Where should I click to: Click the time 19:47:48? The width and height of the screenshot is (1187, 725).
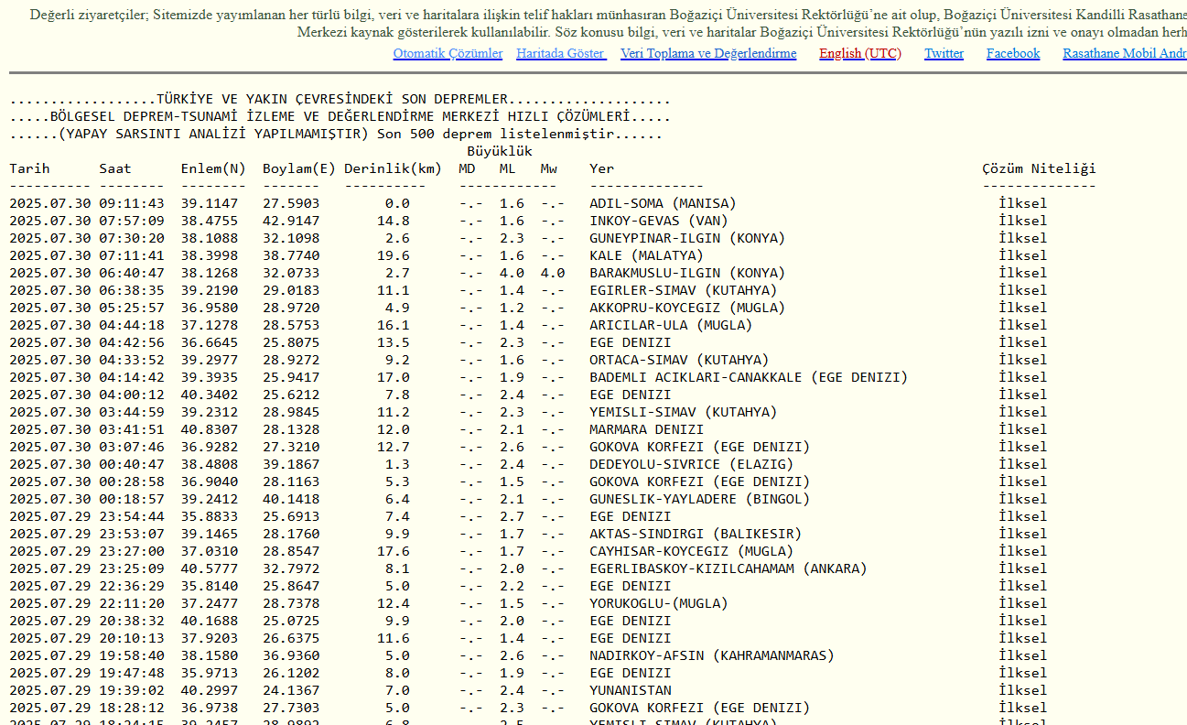click(x=132, y=673)
